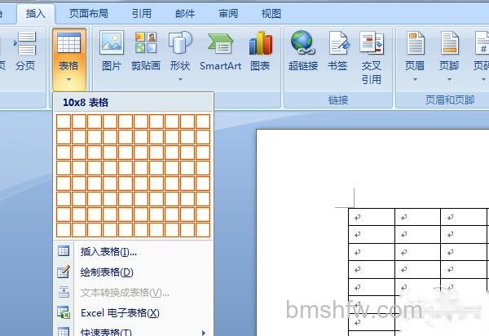Switch to the 视图 tab

pyautogui.click(x=271, y=14)
